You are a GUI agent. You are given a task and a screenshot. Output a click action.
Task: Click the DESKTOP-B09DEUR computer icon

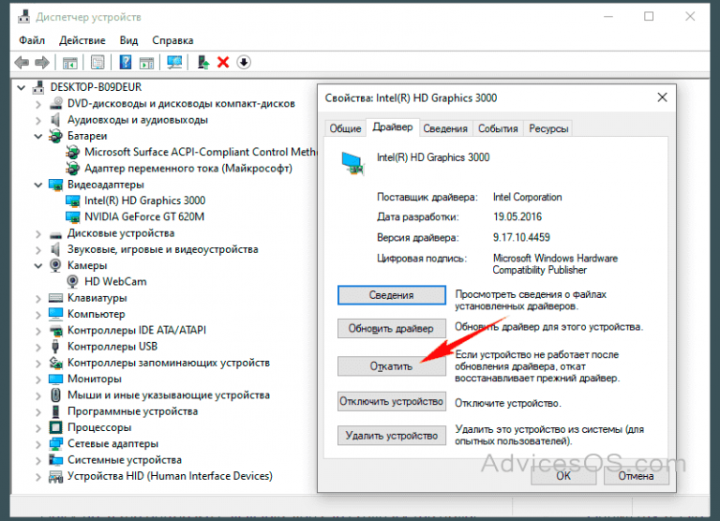[38, 87]
